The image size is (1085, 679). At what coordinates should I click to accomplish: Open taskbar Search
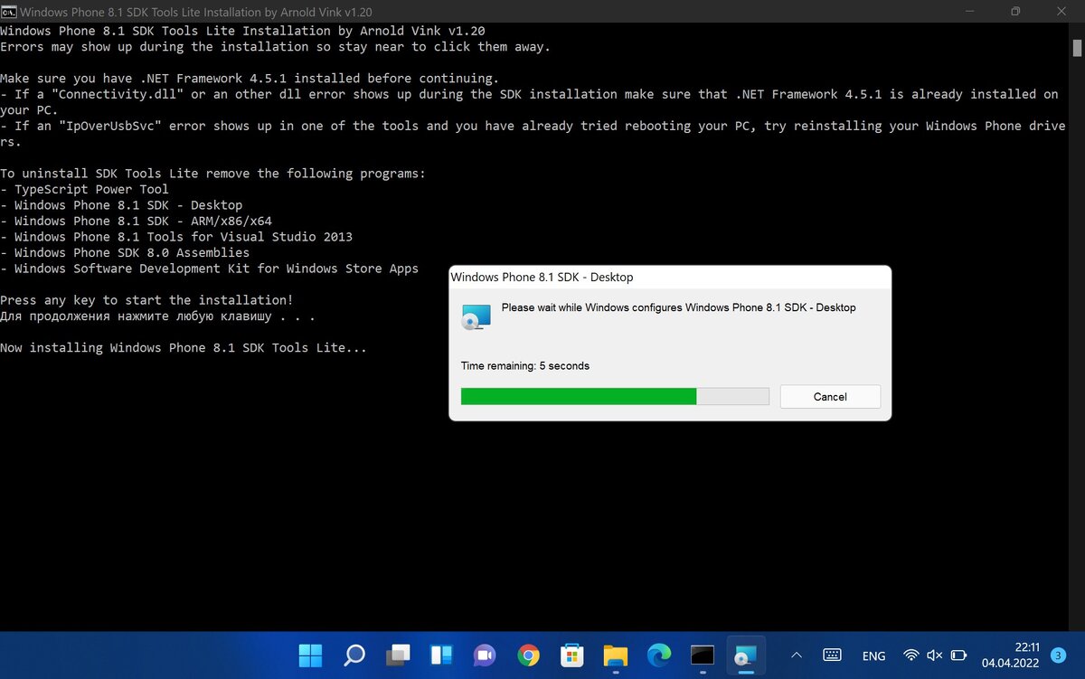click(354, 655)
